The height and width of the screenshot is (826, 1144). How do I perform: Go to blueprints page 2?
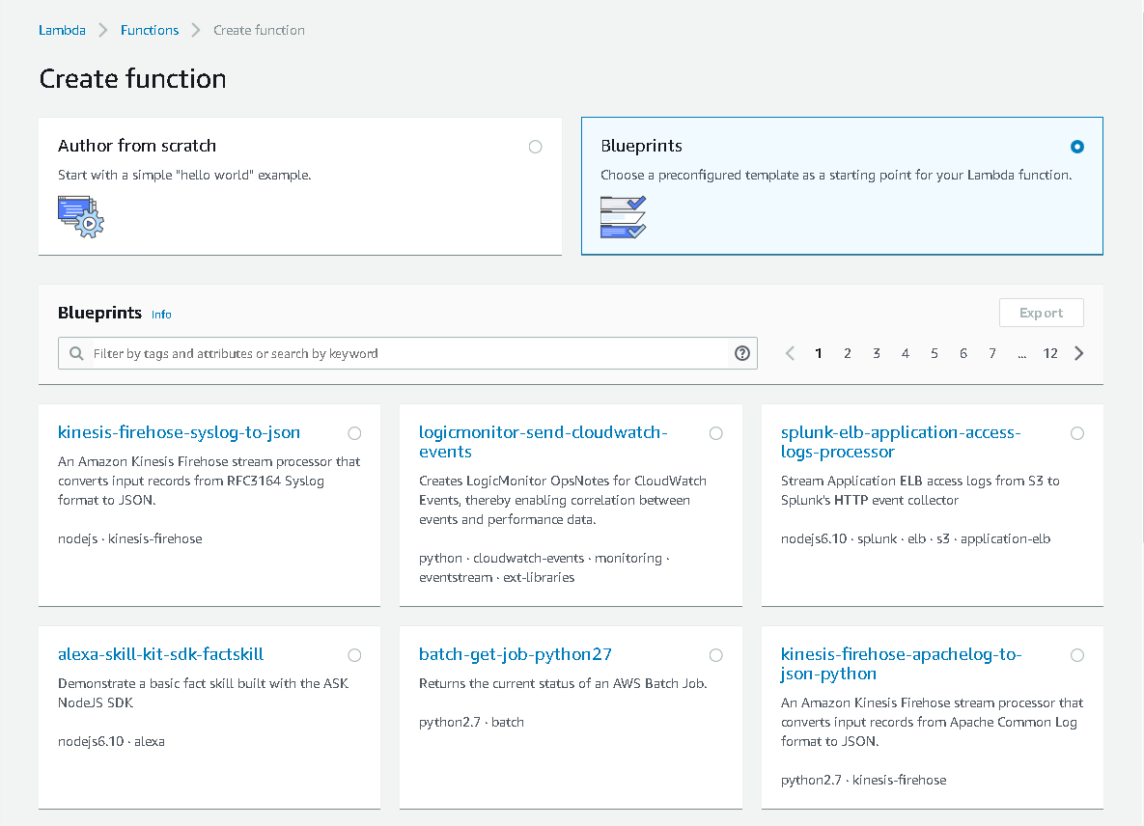[x=847, y=353]
